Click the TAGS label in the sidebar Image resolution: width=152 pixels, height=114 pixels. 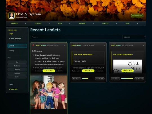pyautogui.click(x=9, y=58)
